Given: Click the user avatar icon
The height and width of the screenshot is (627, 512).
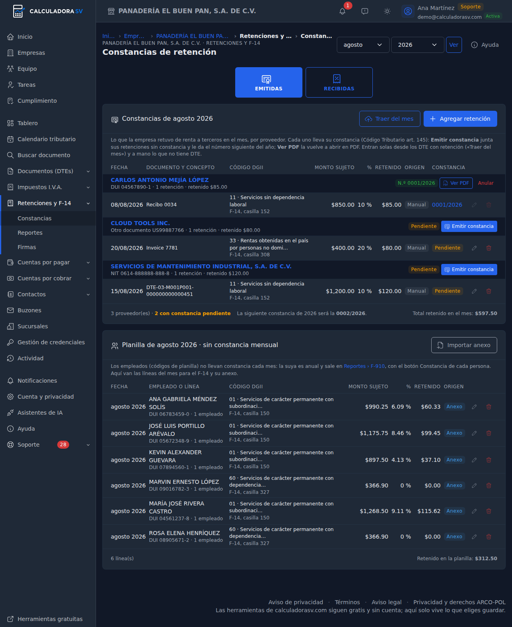Looking at the screenshot, I should (408, 11).
